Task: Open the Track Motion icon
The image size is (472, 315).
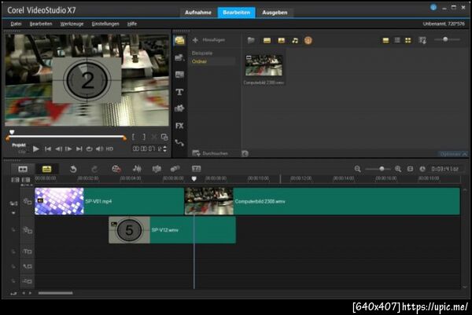Action: [x=175, y=169]
